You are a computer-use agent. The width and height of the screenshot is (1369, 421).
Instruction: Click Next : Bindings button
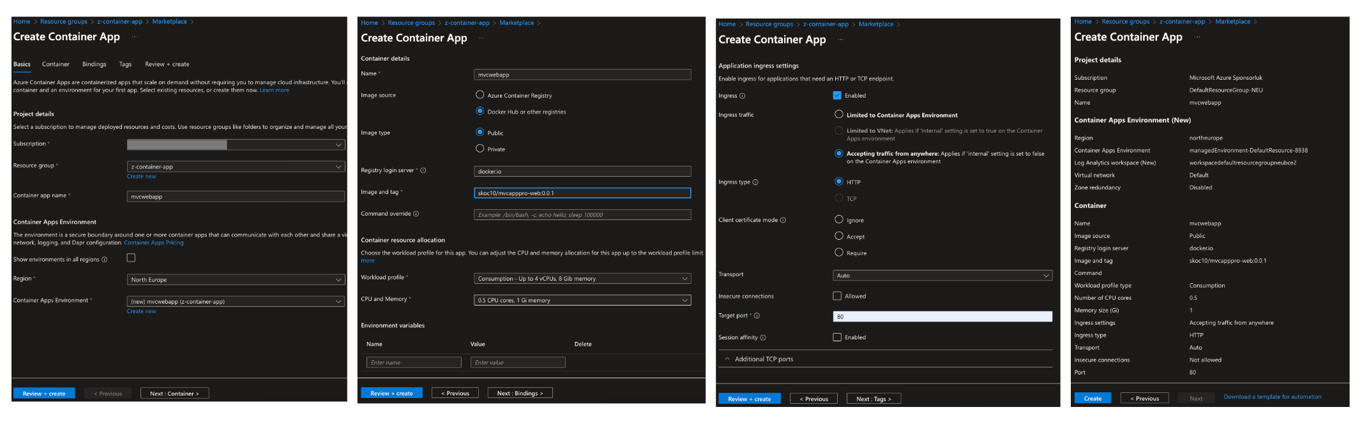(520, 393)
